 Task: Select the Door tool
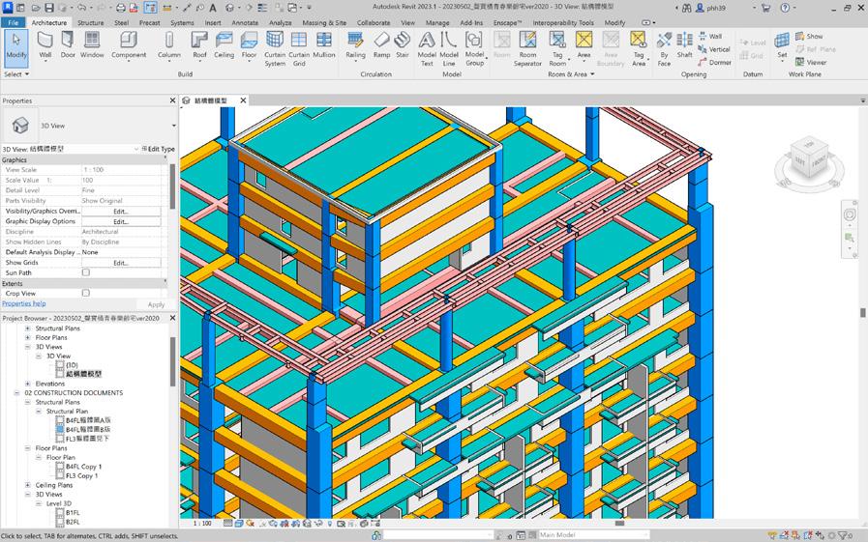(x=68, y=45)
